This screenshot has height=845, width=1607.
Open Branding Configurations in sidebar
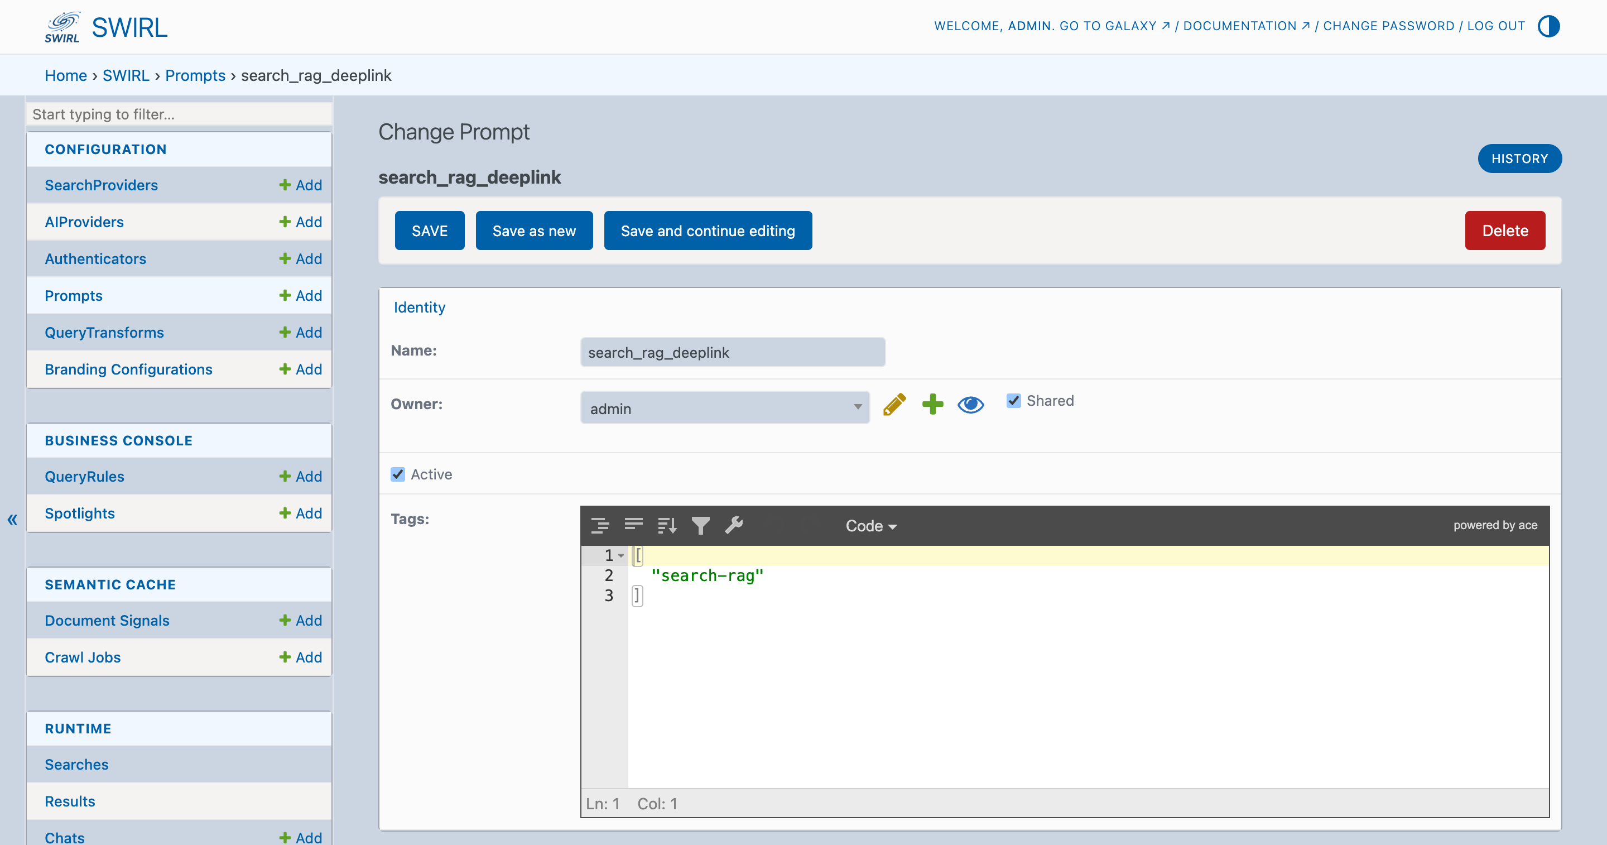[128, 369]
